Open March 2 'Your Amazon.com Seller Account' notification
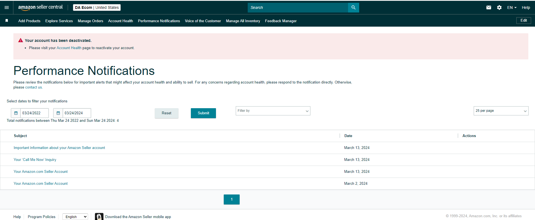The height and width of the screenshot is (220, 535). (x=41, y=184)
